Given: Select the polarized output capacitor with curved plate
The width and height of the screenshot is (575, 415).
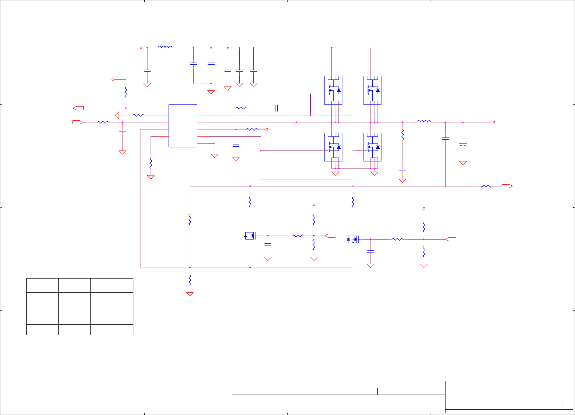Looking at the screenshot, I should click(x=463, y=145).
